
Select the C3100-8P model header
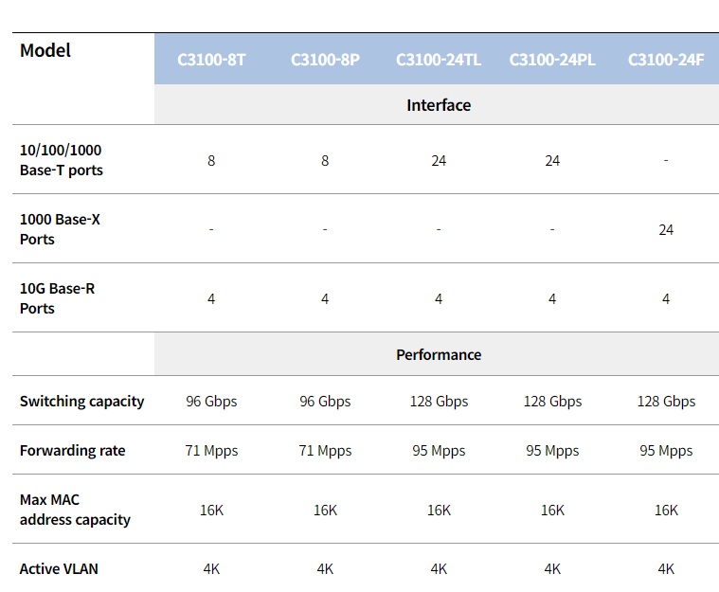325,60
